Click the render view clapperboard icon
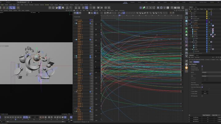 coord(172,8)
